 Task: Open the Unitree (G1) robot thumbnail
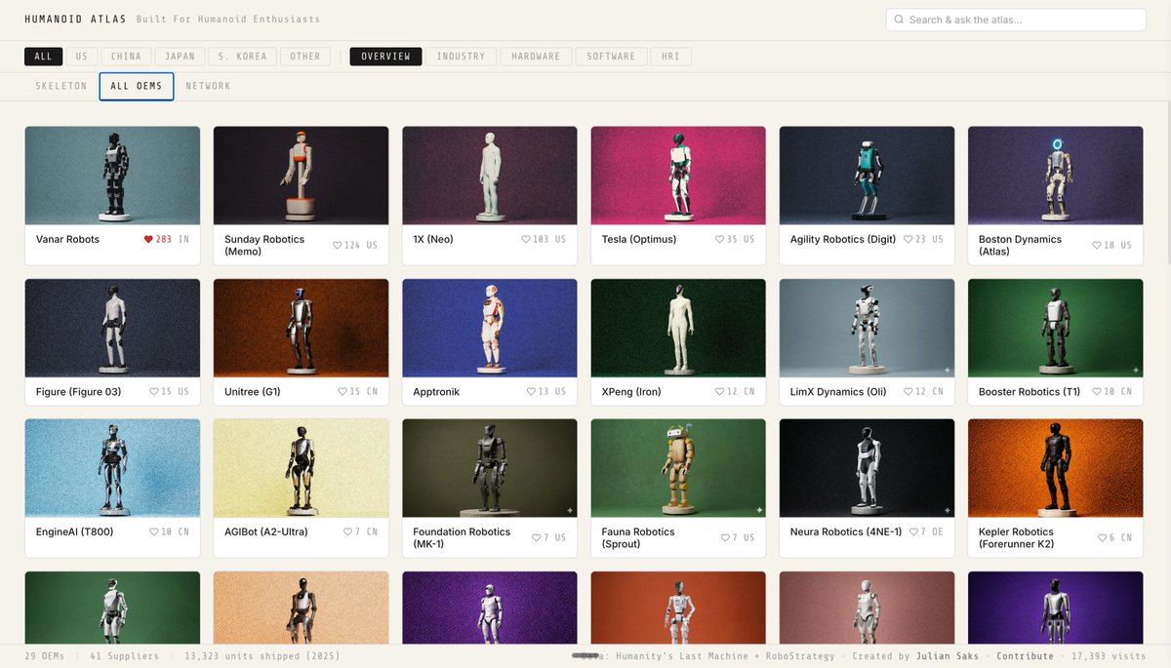click(x=301, y=328)
